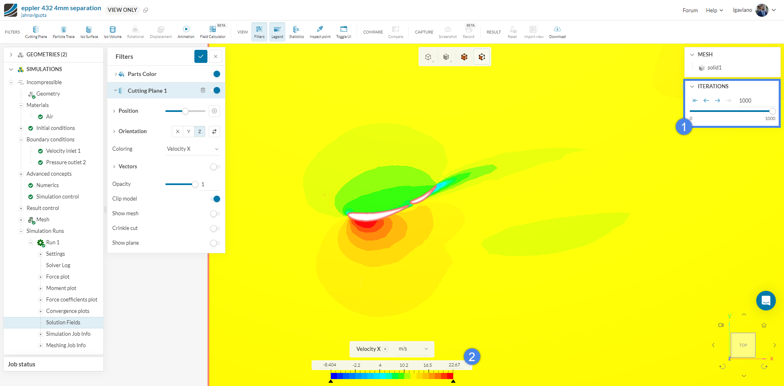Collapse the ITERATIONS panel
Screen dimensions: 784x386
[692, 86]
